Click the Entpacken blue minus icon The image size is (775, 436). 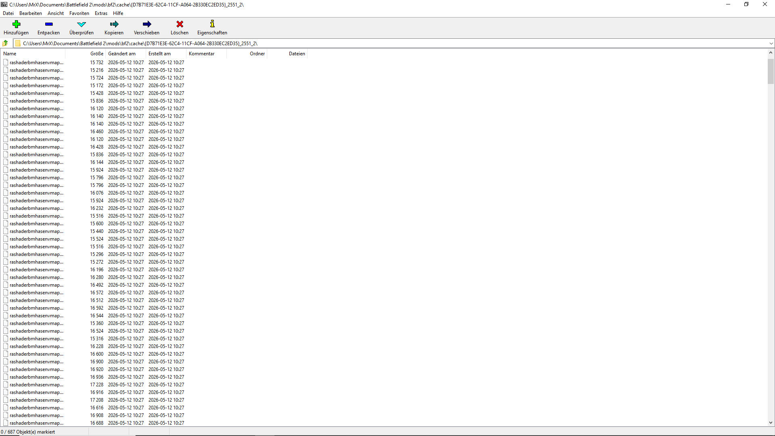pos(49,24)
